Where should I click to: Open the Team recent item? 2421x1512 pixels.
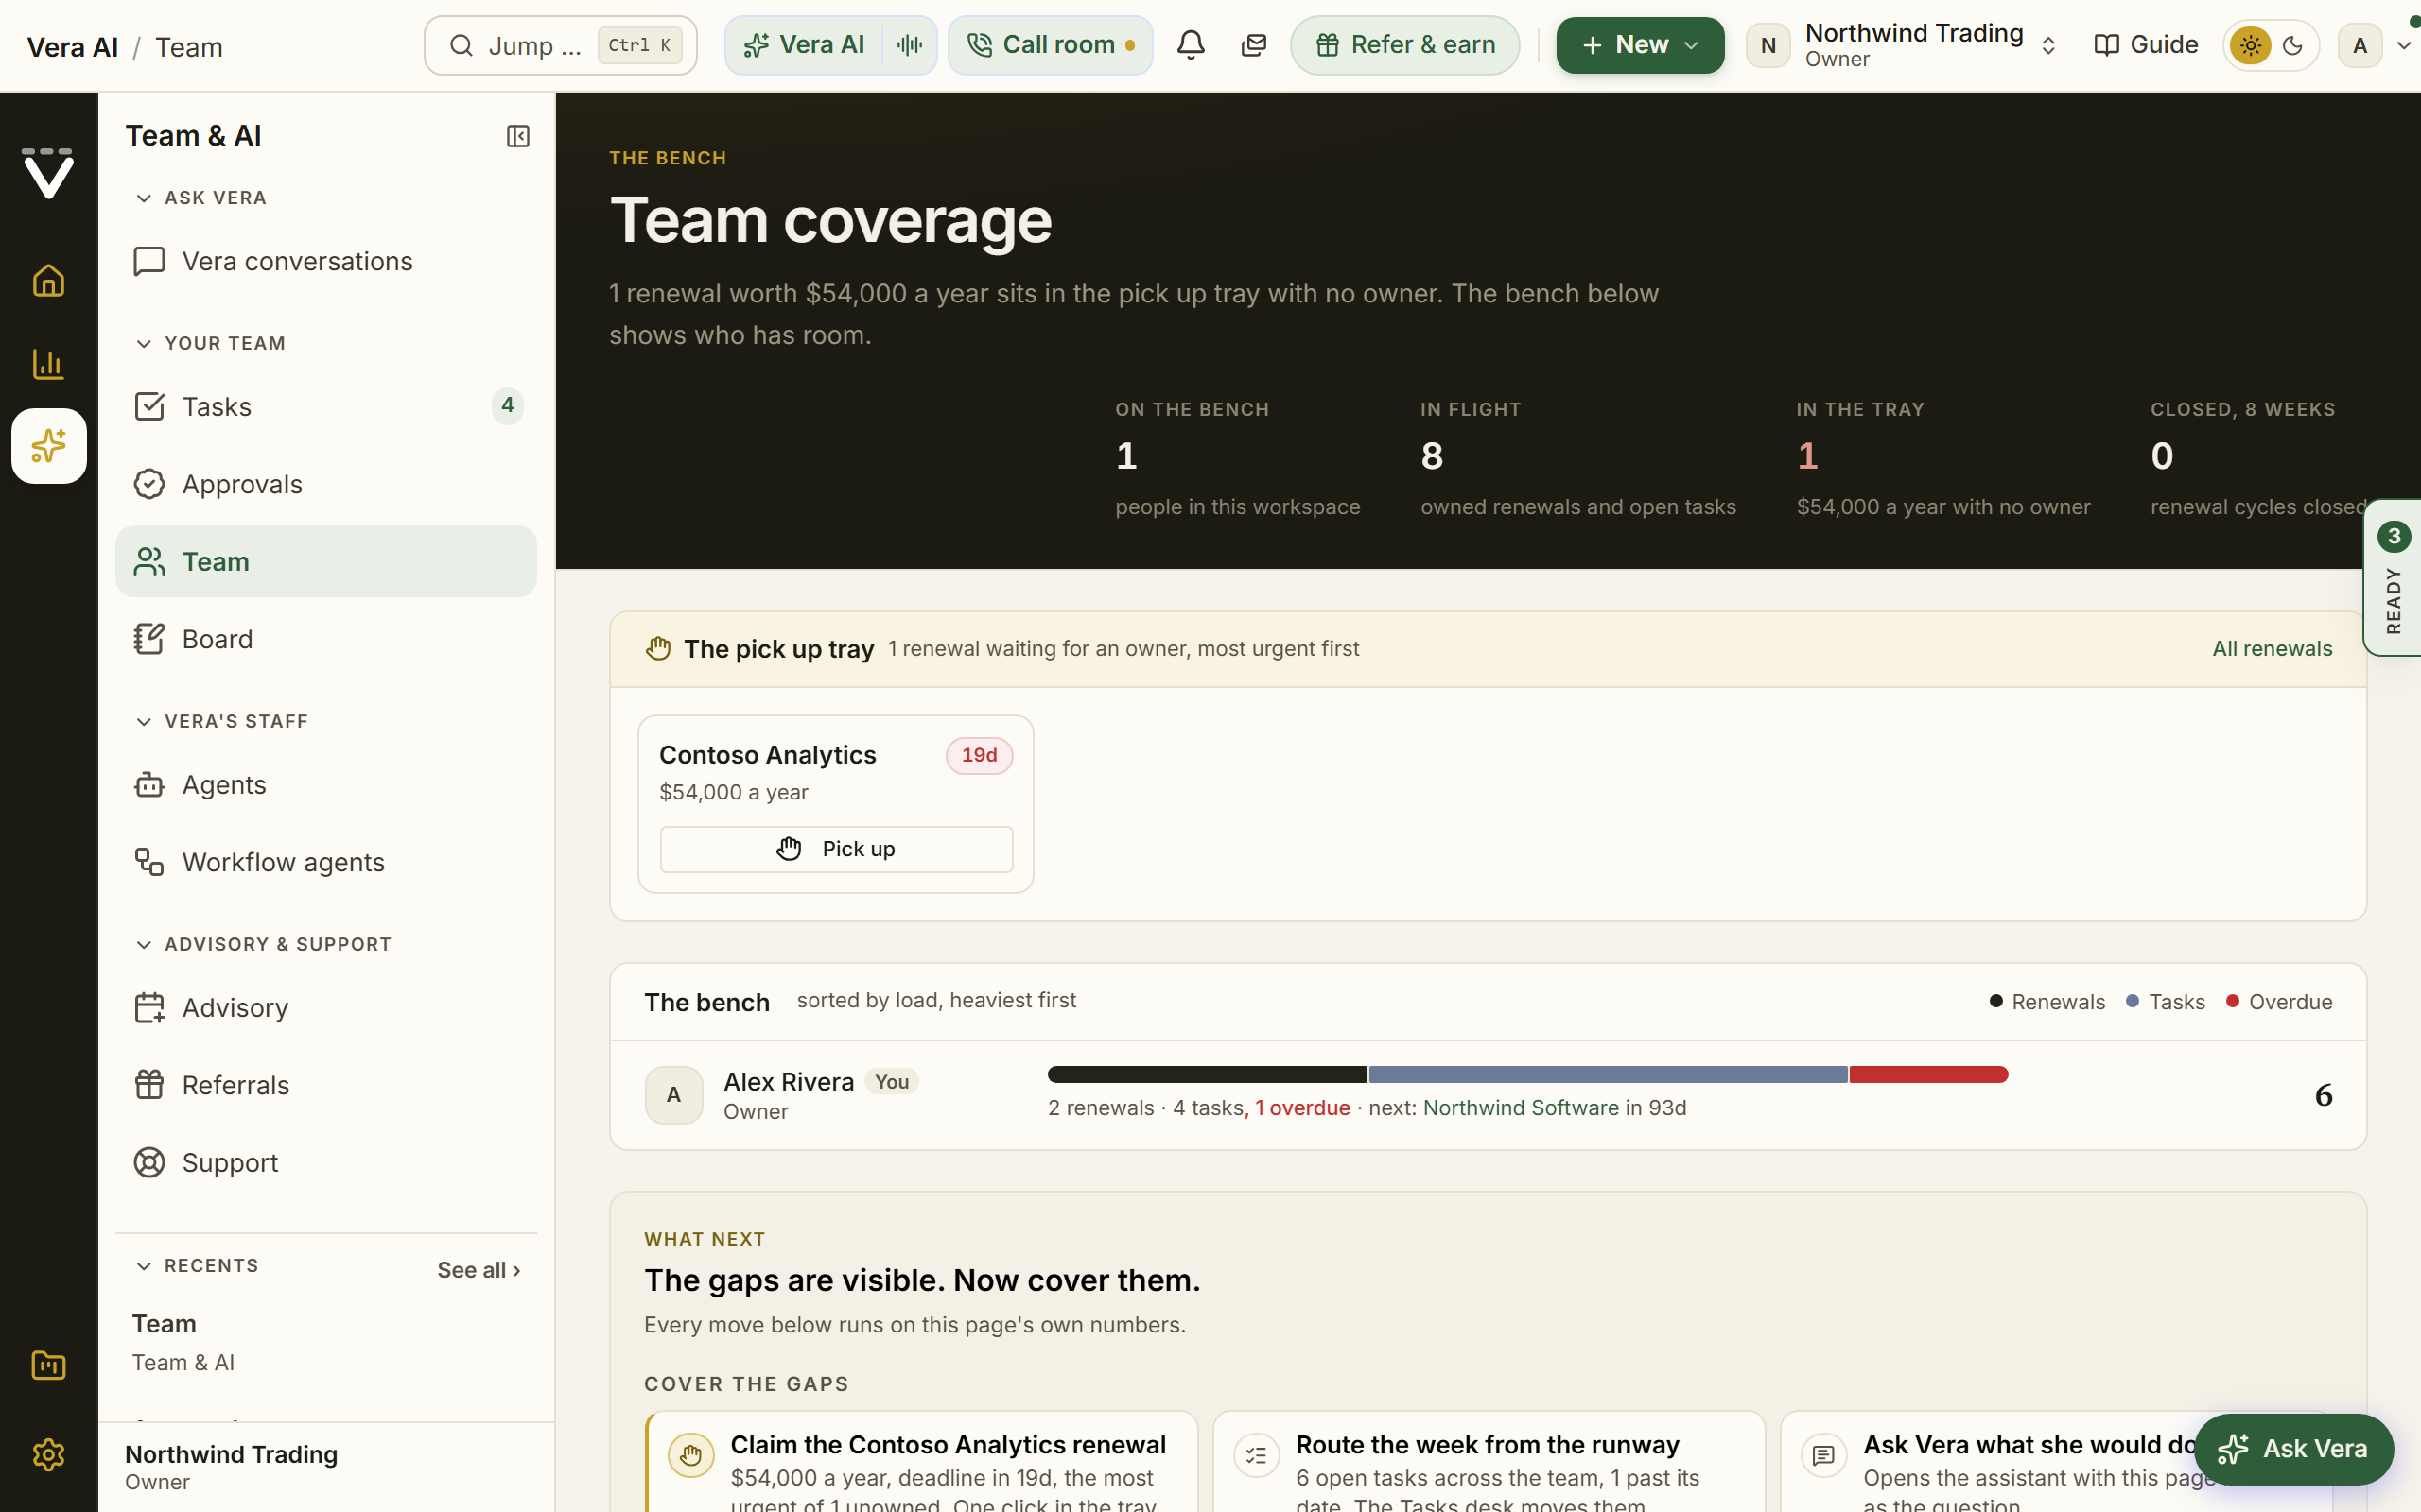(x=326, y=1342)
